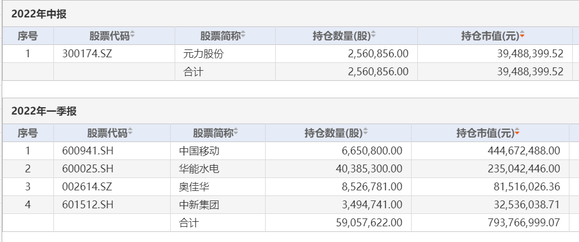Click orange sort arrow by 持仓市值(元) in 2022年一季报
The height and width of the screenshot is (242, 579).
517,133
